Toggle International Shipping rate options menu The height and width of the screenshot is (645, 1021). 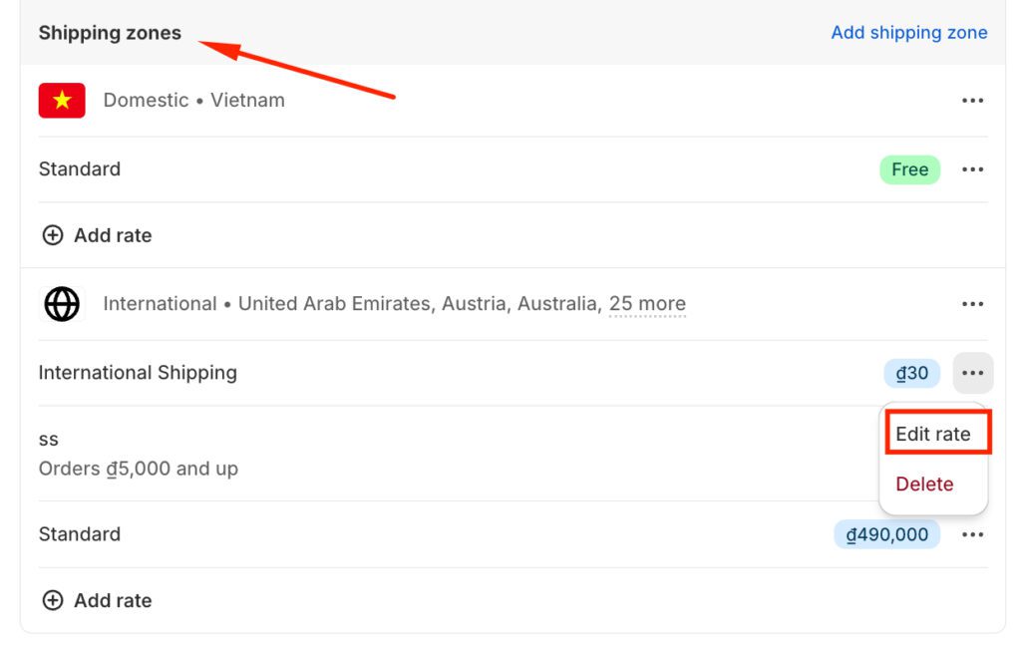(972, 373)
